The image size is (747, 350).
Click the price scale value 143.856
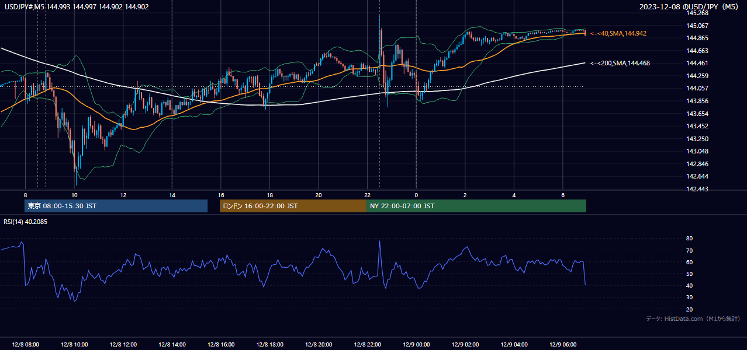[x=697, y=101]
